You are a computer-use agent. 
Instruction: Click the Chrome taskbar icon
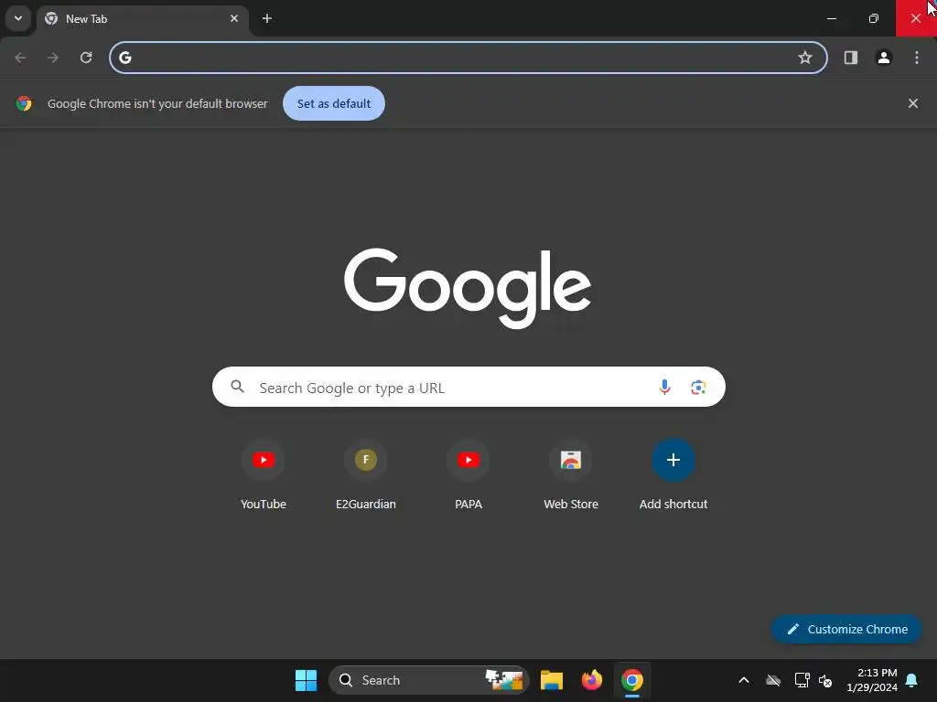[632, 680]
